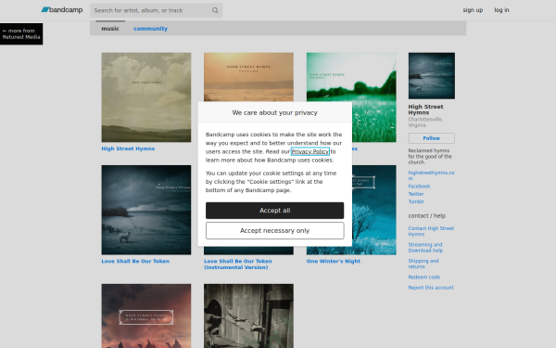The image size is (556, 348).
Task: Click the artist profile image in sidebar
Action: 432,76
